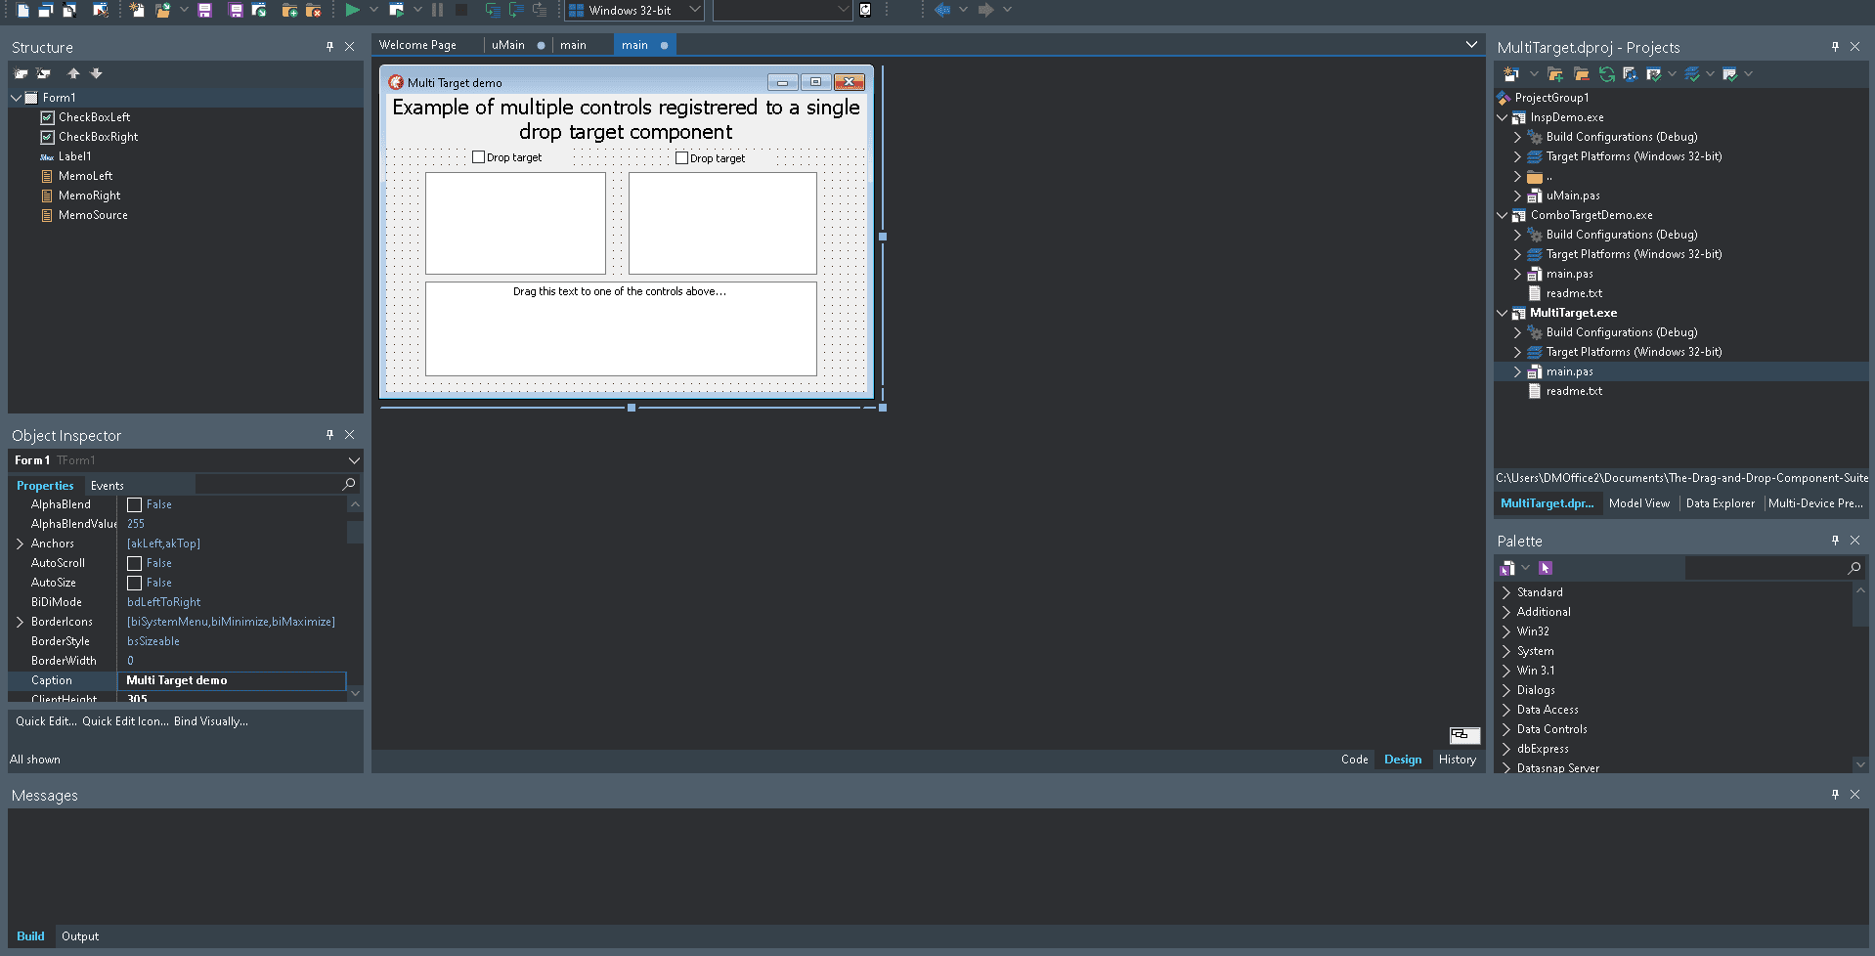
Task: Click the Refresh devices icon beside the device combo
Action: [865, 10]
